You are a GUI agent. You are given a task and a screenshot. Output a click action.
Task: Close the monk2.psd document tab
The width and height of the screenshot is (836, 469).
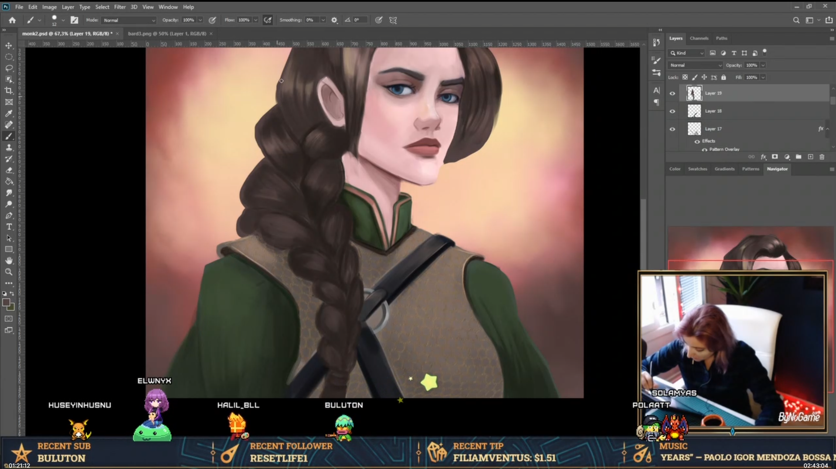tap(117, 34)
